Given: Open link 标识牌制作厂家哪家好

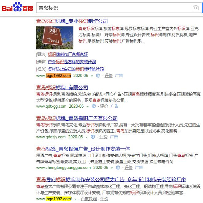Looking at the screenshot, I should click(68, 54).
